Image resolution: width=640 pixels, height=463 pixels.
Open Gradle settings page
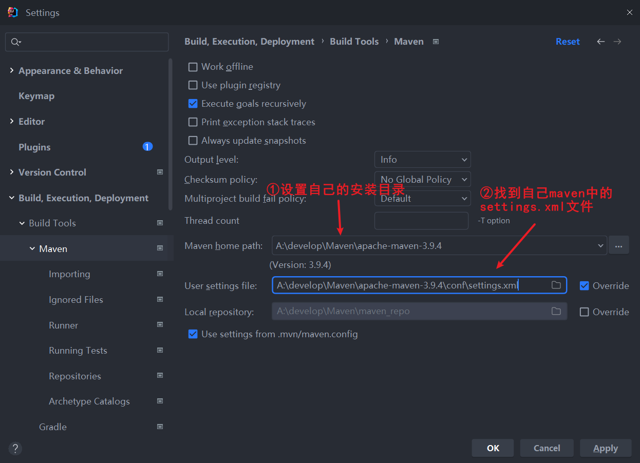point(53,427)
